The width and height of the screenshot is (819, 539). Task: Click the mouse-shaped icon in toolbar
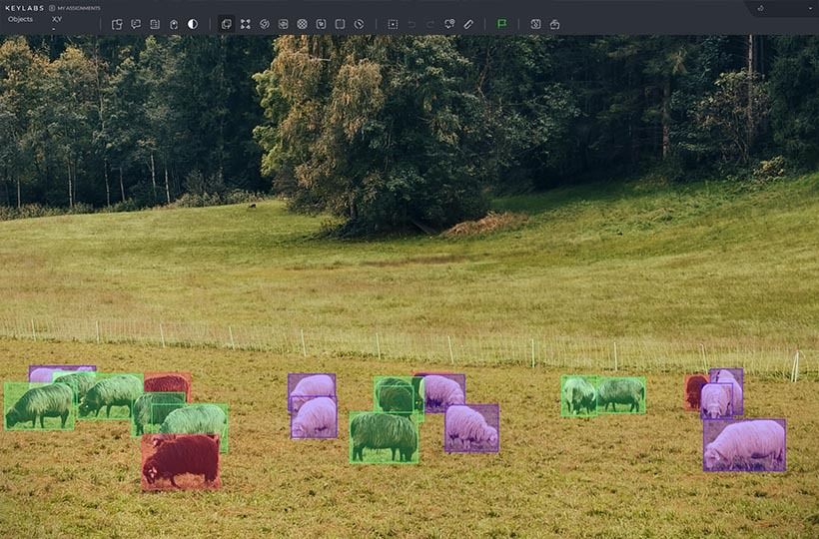click(174, 24)
